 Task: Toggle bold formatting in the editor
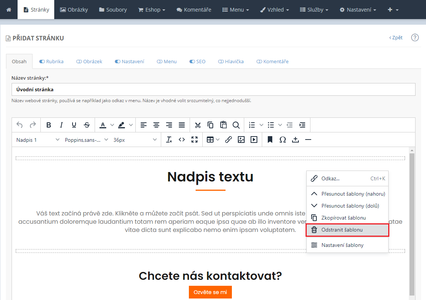tap(49, 125)
